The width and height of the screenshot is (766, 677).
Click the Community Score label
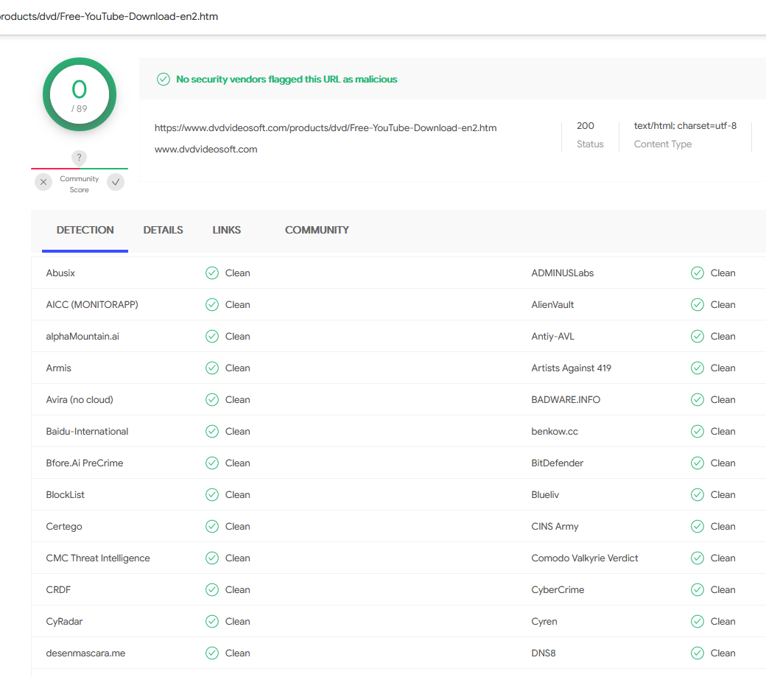point(79,184)
